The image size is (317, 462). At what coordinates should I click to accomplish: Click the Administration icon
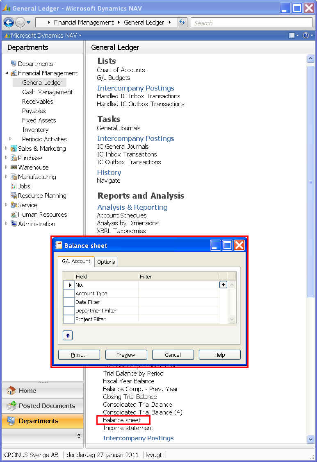[14, 224]
